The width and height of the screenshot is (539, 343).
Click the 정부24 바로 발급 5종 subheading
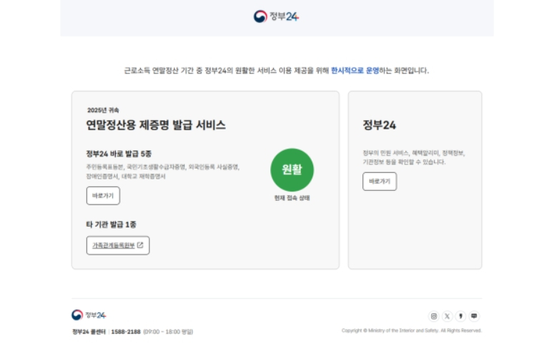(x=119, y=154)
